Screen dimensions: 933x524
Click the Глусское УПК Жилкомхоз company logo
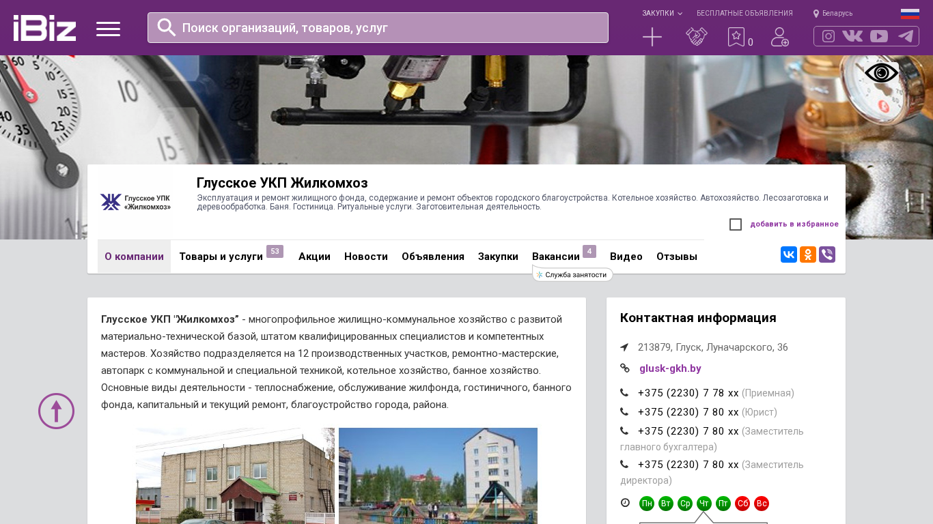pyautogui.click(x=135, y=202)
